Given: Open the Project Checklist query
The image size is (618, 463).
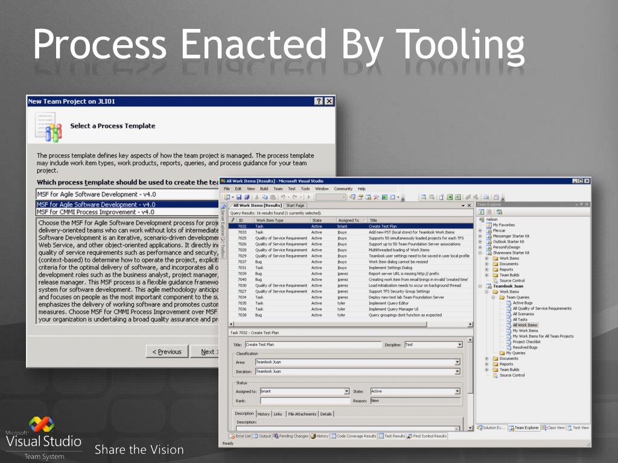Looking at the screenshot, I should [526, 342].
